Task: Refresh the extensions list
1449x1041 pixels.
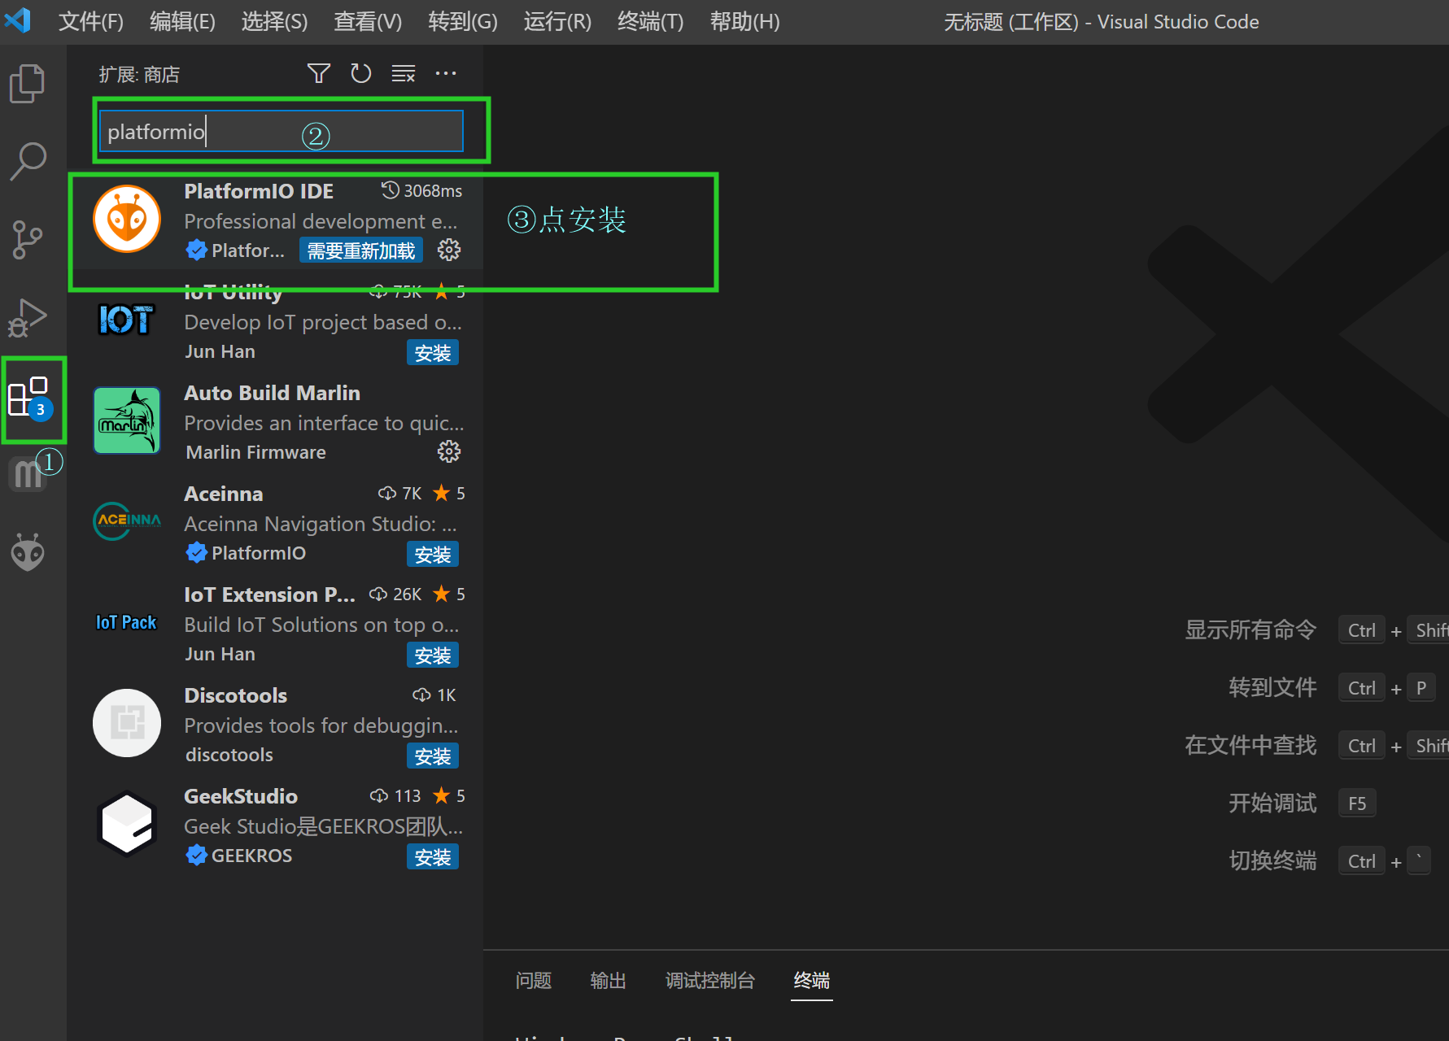Action: click(360, 74)
